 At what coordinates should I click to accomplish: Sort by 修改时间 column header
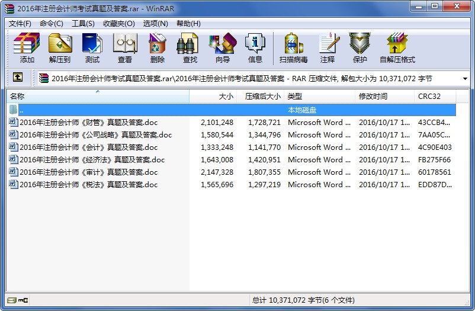coord(384,97)
